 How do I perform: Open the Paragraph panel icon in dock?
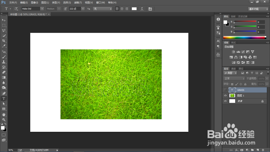[x=218, y=47]
